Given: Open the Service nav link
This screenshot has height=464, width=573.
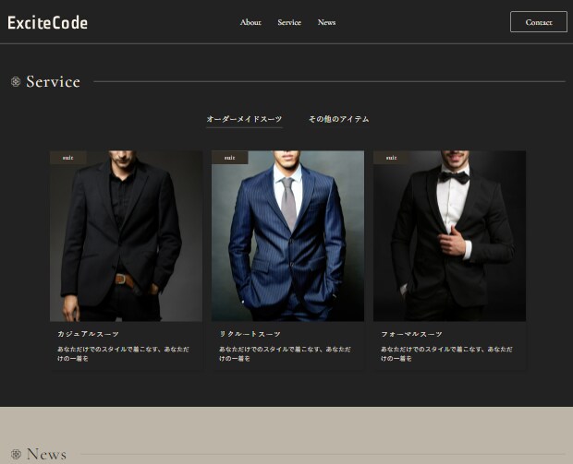Looking at the screenshot, I should [289, 22].
